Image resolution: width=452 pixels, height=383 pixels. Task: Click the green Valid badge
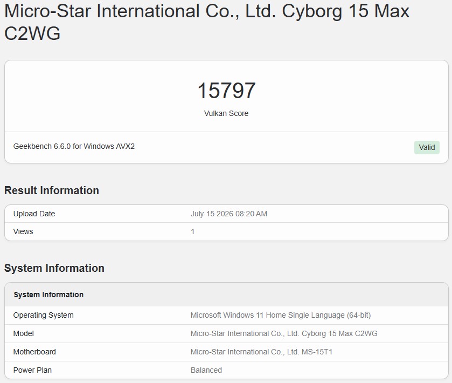[x=427, y=147]
